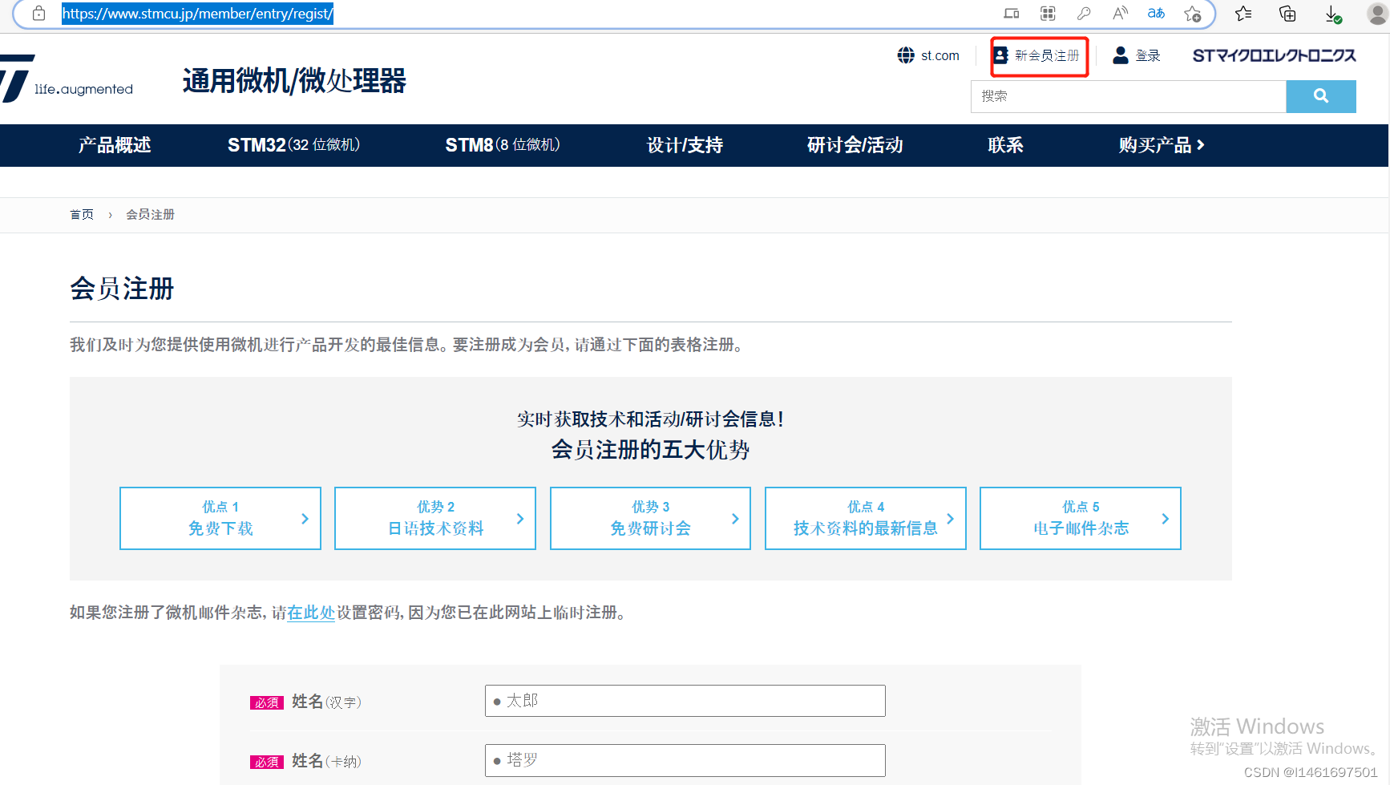Open the browser collections icon

pyautogui.click(x=1287, y=14)
